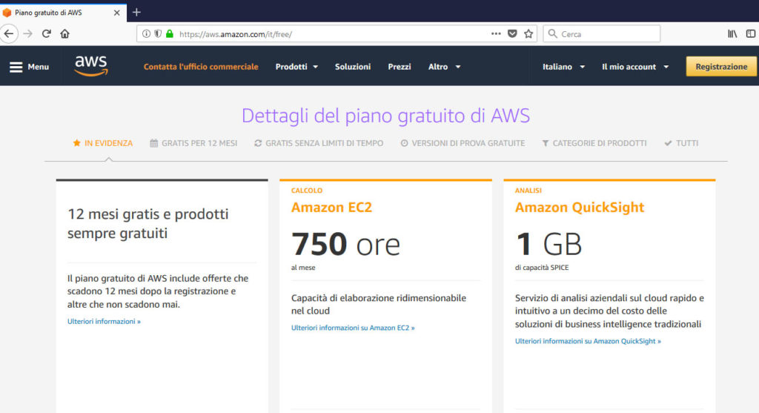Click the Amazon QuickSight card title
The height and width of the screenshot is (413, 759).
[580, 207]
